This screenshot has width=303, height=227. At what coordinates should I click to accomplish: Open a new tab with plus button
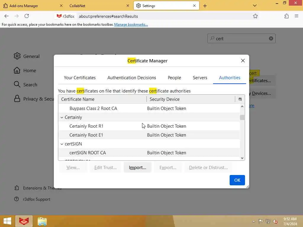pyautogui.click(x=205, y=6)
